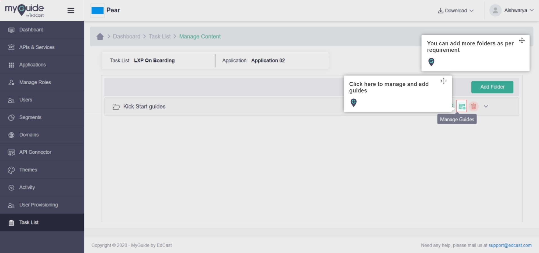Image resolution: width=539 pixels, height=253 pixels.
Task: Go to User Provisioning
Action: click(x=42, y=205)
